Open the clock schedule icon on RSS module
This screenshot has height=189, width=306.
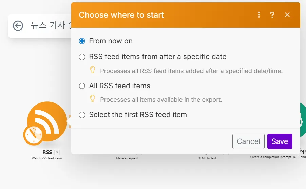(x=33, y=134)
